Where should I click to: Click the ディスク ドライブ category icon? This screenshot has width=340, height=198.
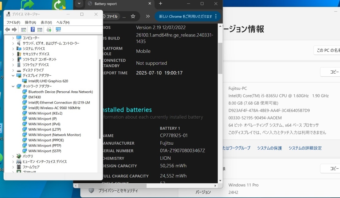pyautogui.click(x=19, y=70)
